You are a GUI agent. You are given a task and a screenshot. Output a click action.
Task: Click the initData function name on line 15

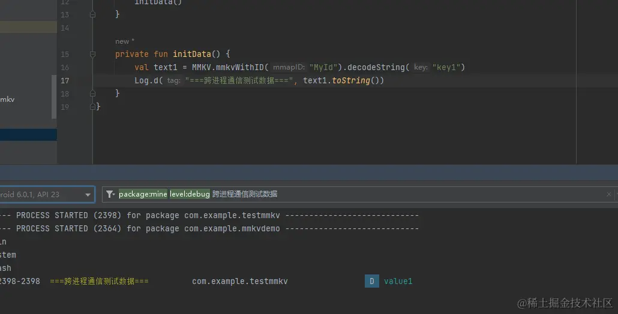(192, 54)
